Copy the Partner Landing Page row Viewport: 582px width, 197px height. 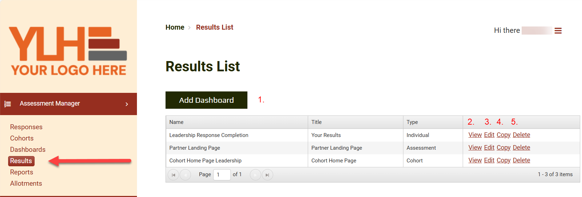504,148
